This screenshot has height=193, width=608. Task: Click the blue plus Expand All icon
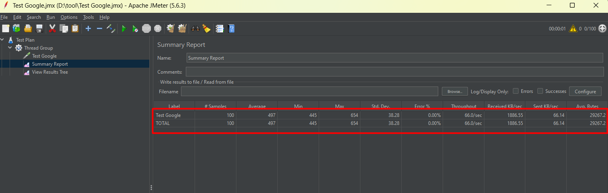[x=88, y=28]
